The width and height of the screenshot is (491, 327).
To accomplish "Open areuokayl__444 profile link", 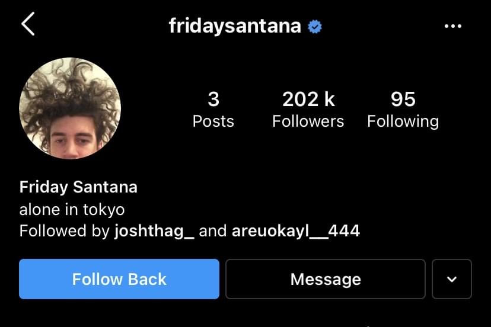I will (295, 231).
